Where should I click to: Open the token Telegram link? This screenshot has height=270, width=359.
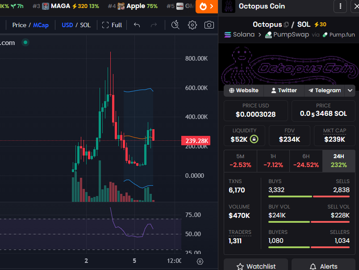coord(325,90)
